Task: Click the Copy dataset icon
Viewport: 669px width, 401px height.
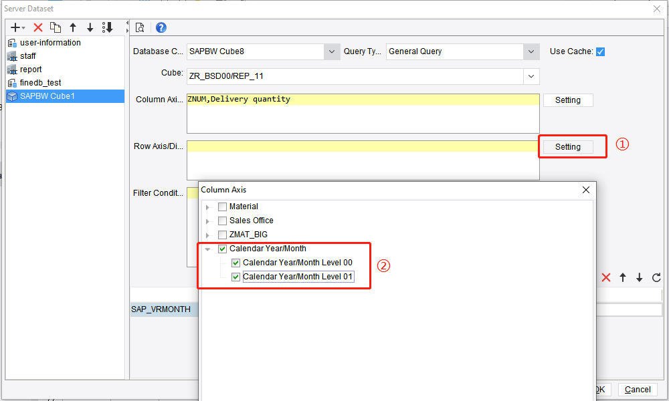Action: click(x=56, y=27)
